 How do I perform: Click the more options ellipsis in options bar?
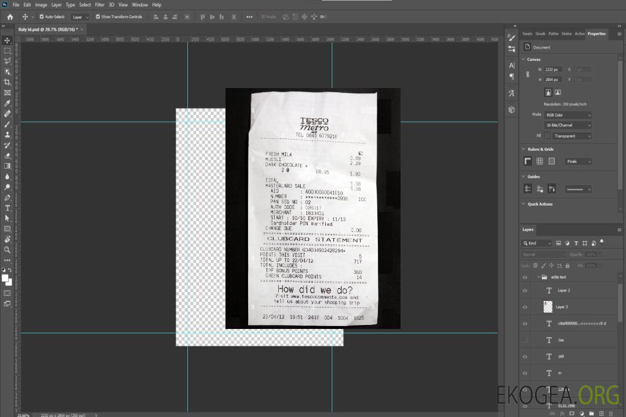[x=249, y=17]
